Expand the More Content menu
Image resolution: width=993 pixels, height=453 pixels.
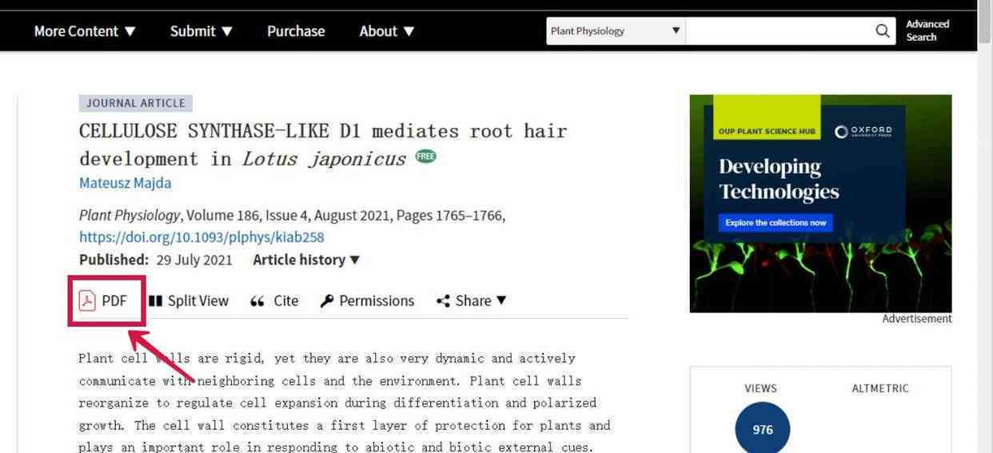86,31
